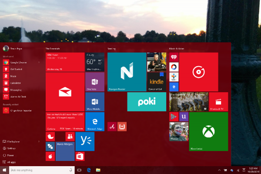Open the Weather tile showing 60°
This screenshot has width=261, height=174.
[x=95, y=62]
